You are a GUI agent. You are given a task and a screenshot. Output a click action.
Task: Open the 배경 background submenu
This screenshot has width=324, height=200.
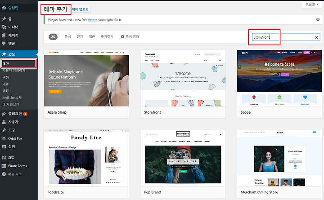tap(5, 91)
